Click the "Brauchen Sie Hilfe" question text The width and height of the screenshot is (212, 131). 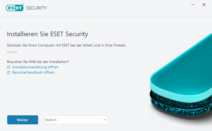point(38,62)
